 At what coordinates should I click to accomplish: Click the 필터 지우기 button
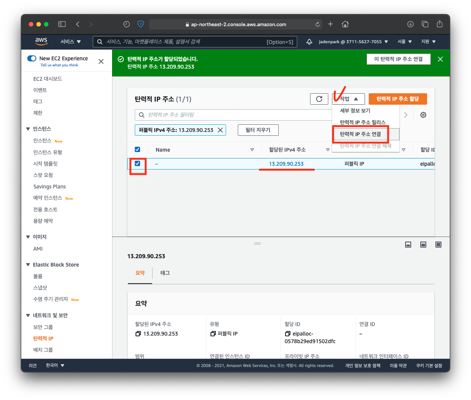click(x=258, y=130)
